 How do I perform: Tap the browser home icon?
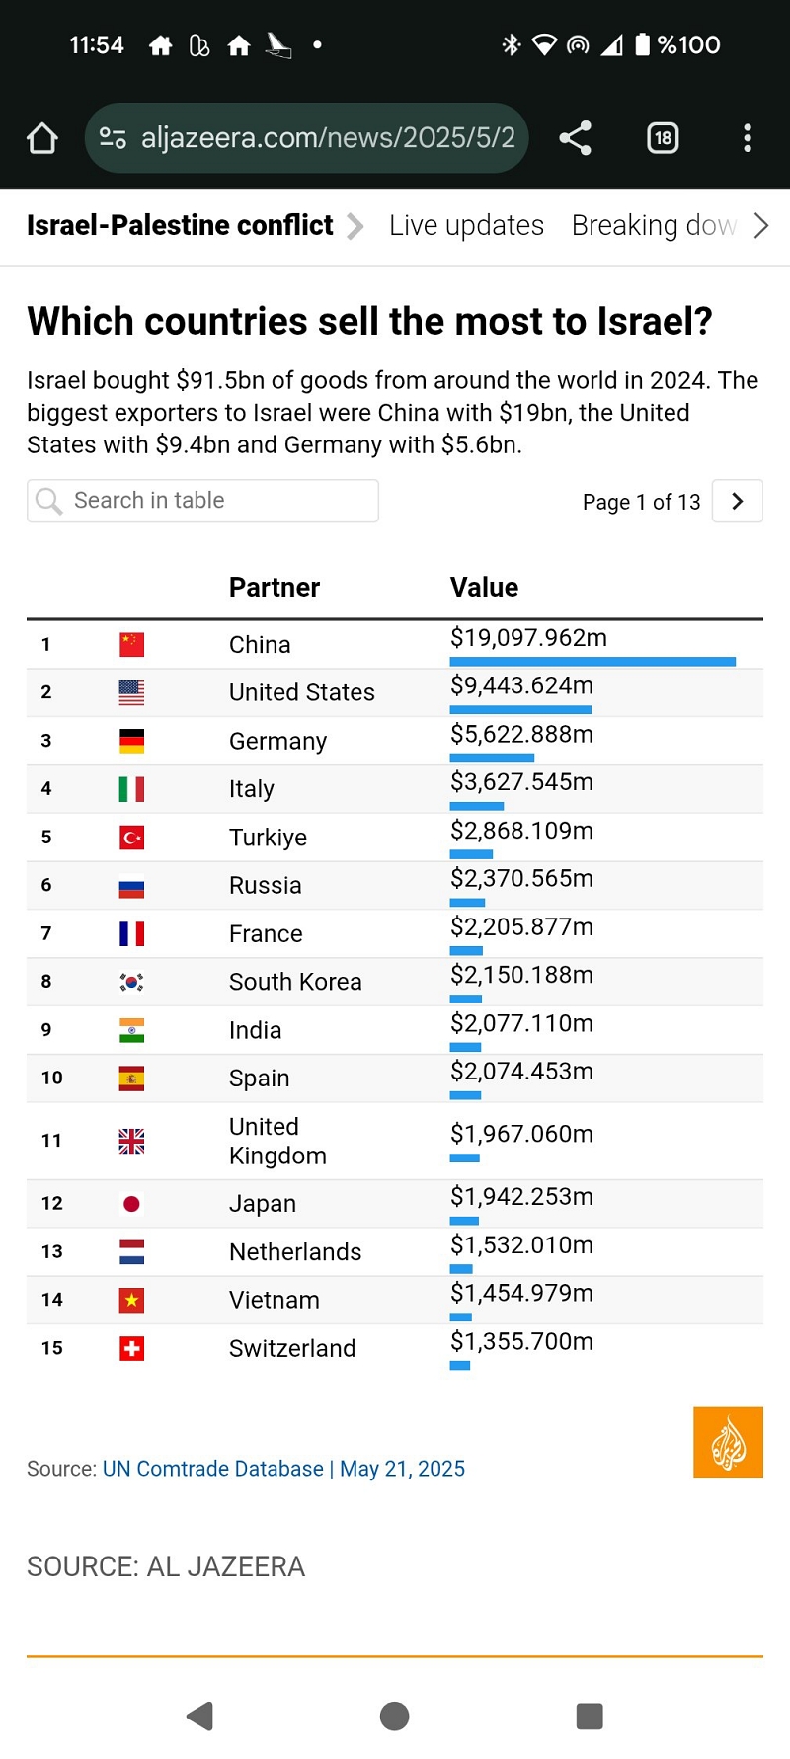click(x=41, y=138)
